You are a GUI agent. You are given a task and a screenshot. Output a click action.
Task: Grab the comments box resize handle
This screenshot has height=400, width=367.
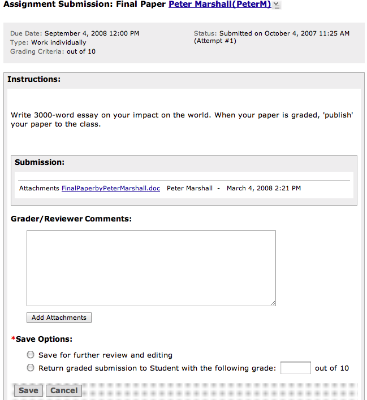(273, 303)
